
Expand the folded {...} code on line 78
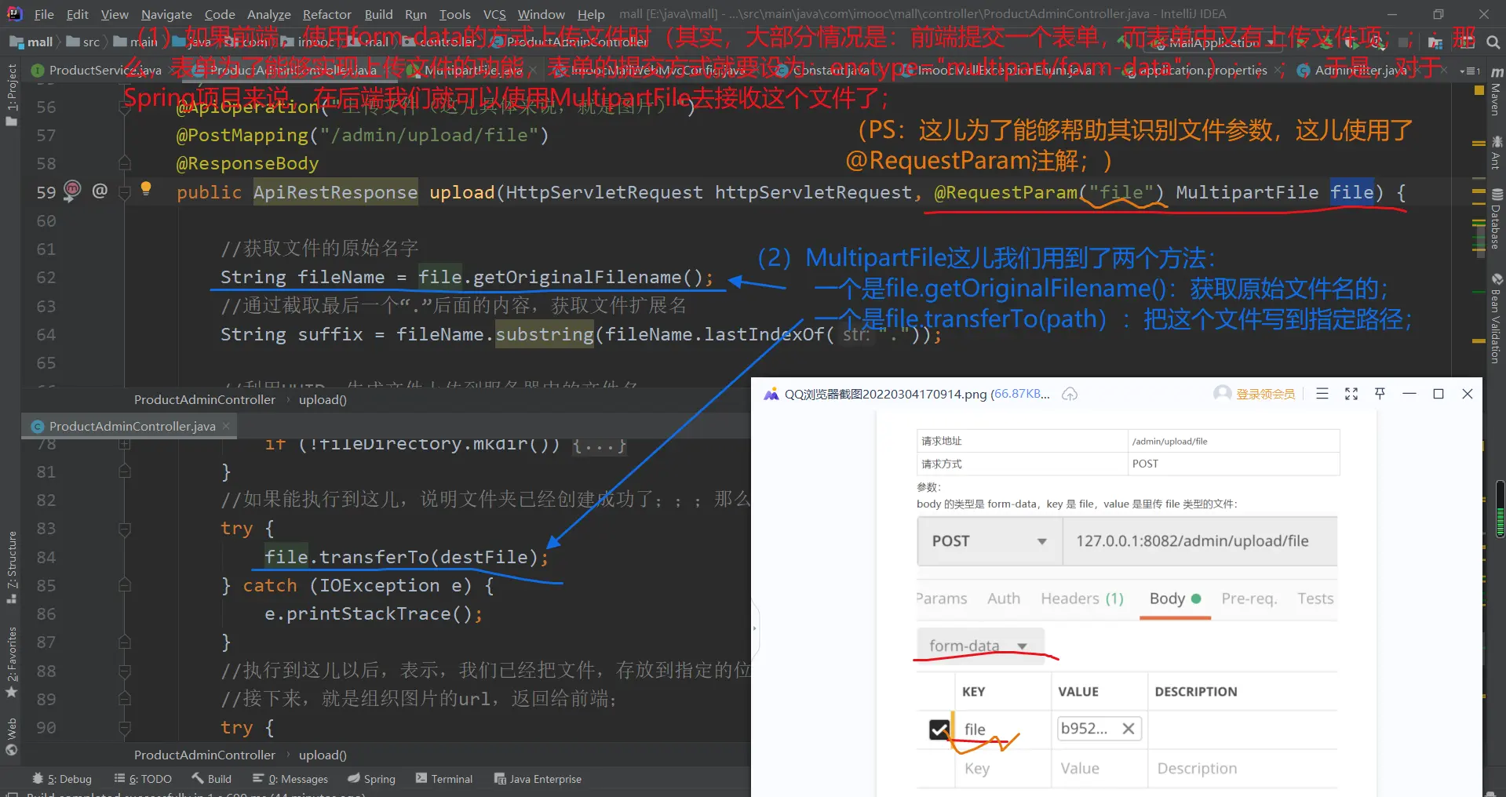(600, 444)
